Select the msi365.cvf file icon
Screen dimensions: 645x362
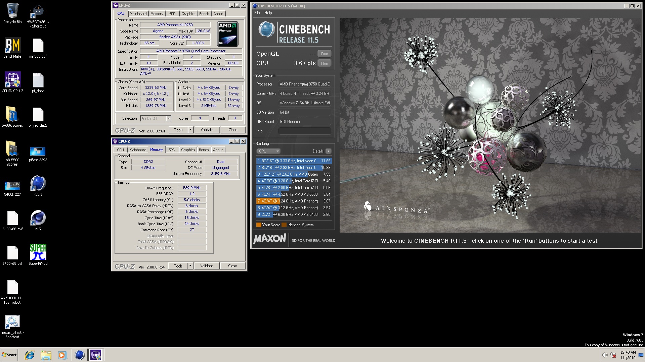pyautogui.click(x=38, y=48)
